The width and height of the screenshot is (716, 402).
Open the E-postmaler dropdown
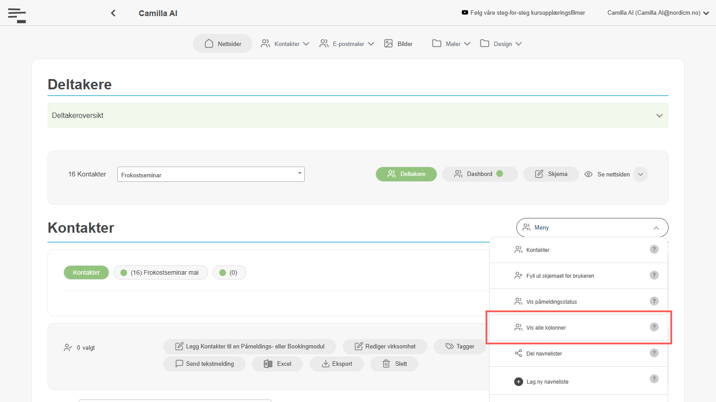click(347, 43)
